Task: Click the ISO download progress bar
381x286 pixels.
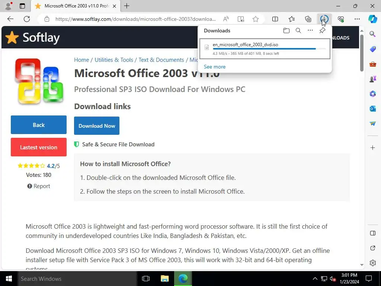Action: 269,49
